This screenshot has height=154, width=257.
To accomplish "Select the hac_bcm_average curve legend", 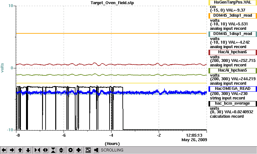I will pos(233,104).
